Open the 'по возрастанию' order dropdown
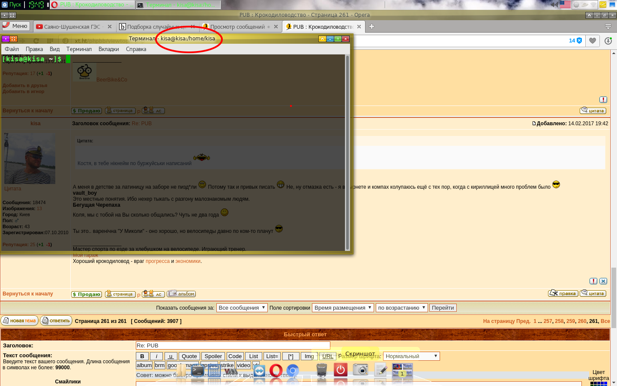Image resolution: width=617 pixels, height=386 pixels. (x=401, y=308)
